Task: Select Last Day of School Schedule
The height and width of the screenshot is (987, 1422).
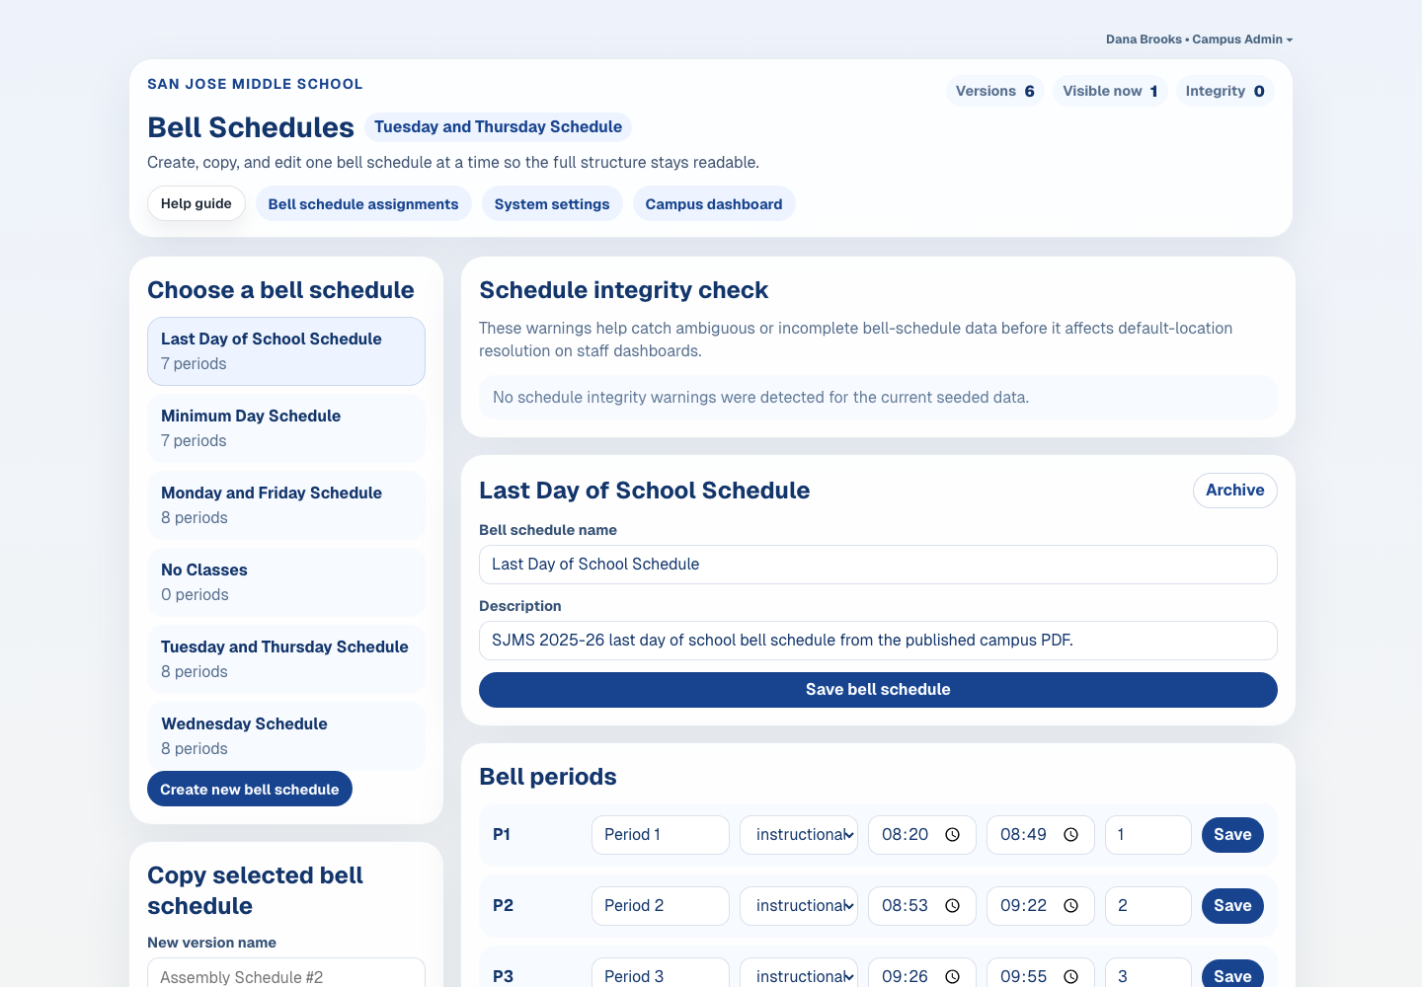Action: coord(286,351)
